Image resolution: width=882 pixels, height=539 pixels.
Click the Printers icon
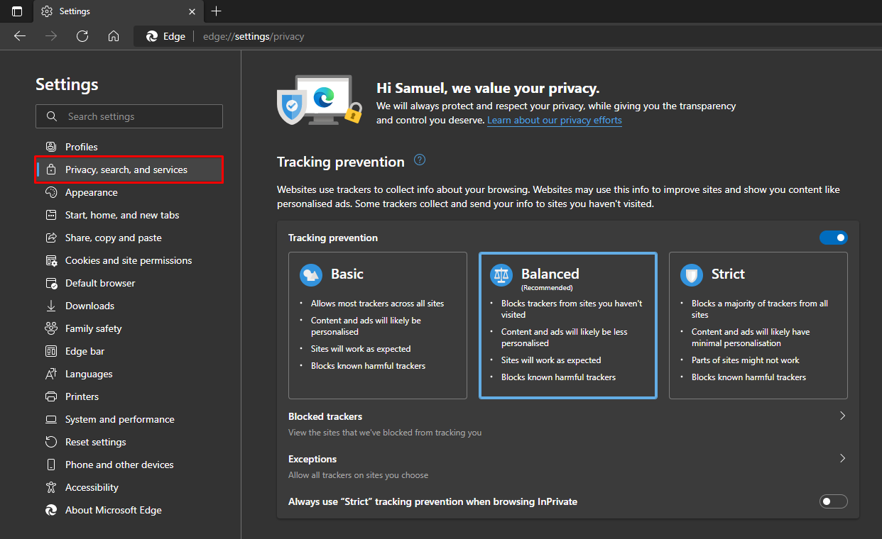click(51, 396)
